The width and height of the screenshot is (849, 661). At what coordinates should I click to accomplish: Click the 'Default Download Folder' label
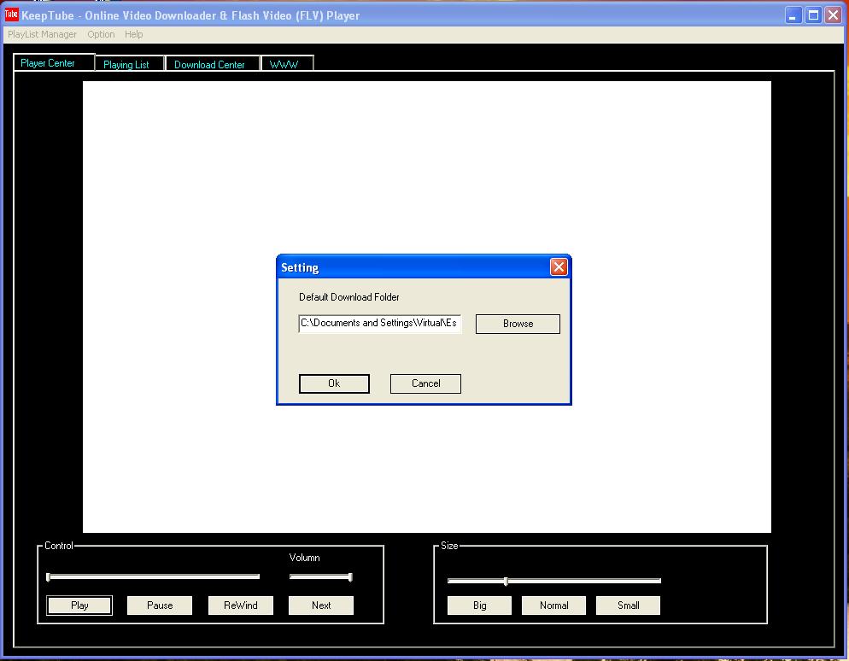(x=349, y=297)
